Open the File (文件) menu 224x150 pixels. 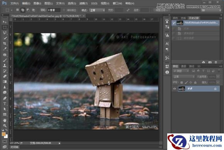pos(14,3)
